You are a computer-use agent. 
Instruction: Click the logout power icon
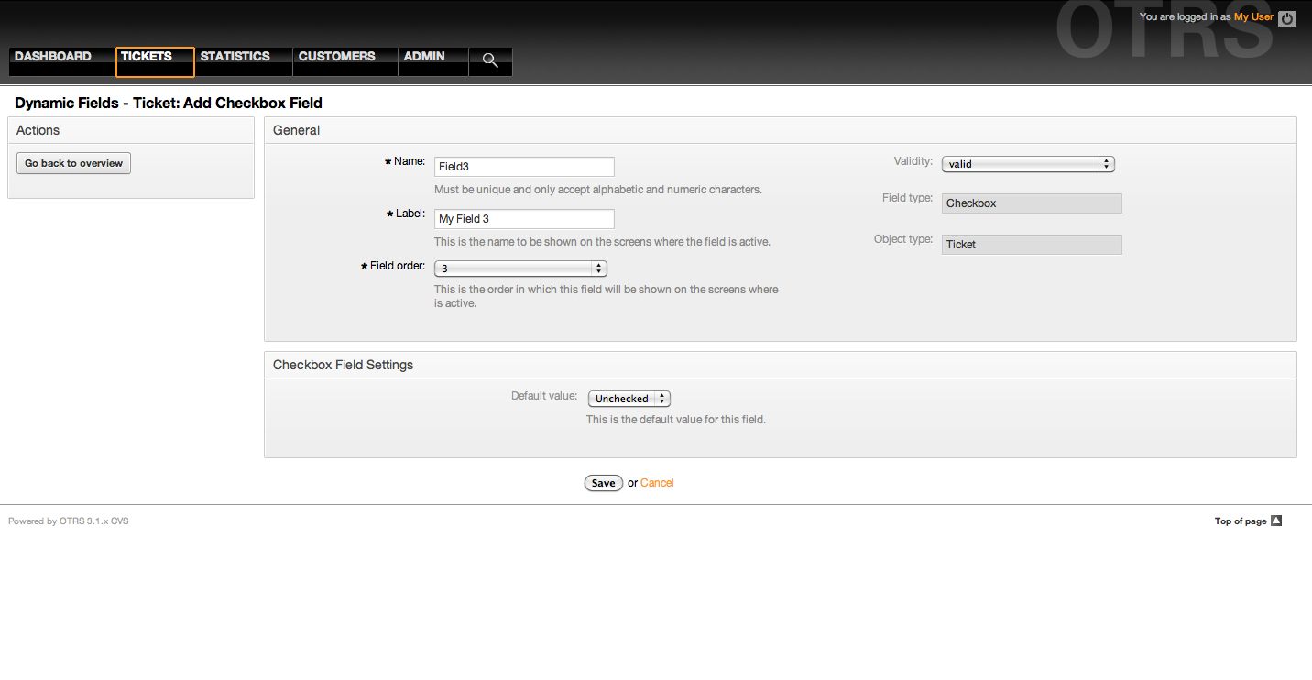(x=1286, y=18)
